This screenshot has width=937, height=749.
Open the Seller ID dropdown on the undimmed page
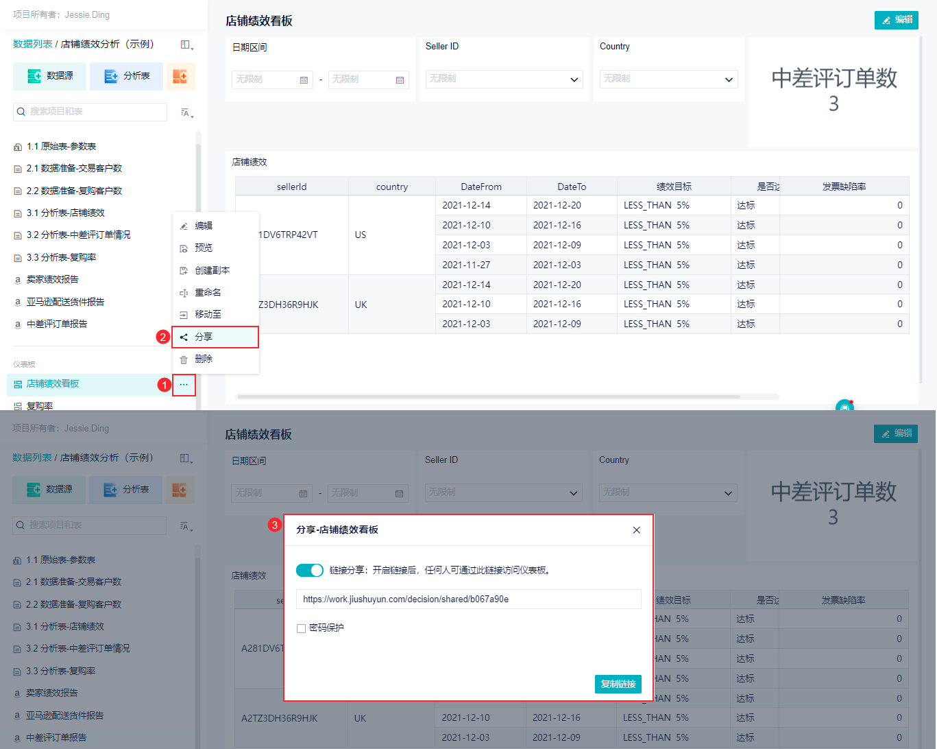tap(504, 80)
